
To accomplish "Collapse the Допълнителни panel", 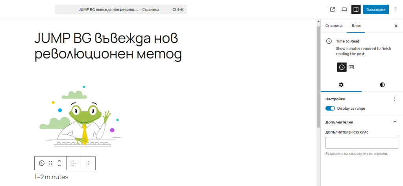I will 395,122.
